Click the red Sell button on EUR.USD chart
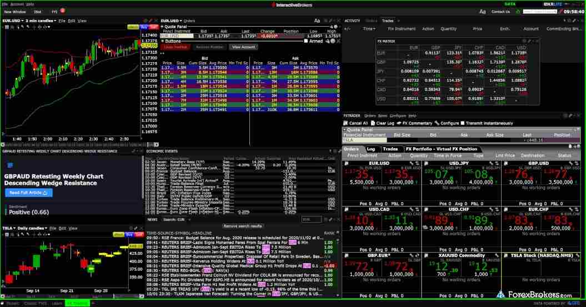586x307 pixels. pyautogui.click(x=153, y=27)
